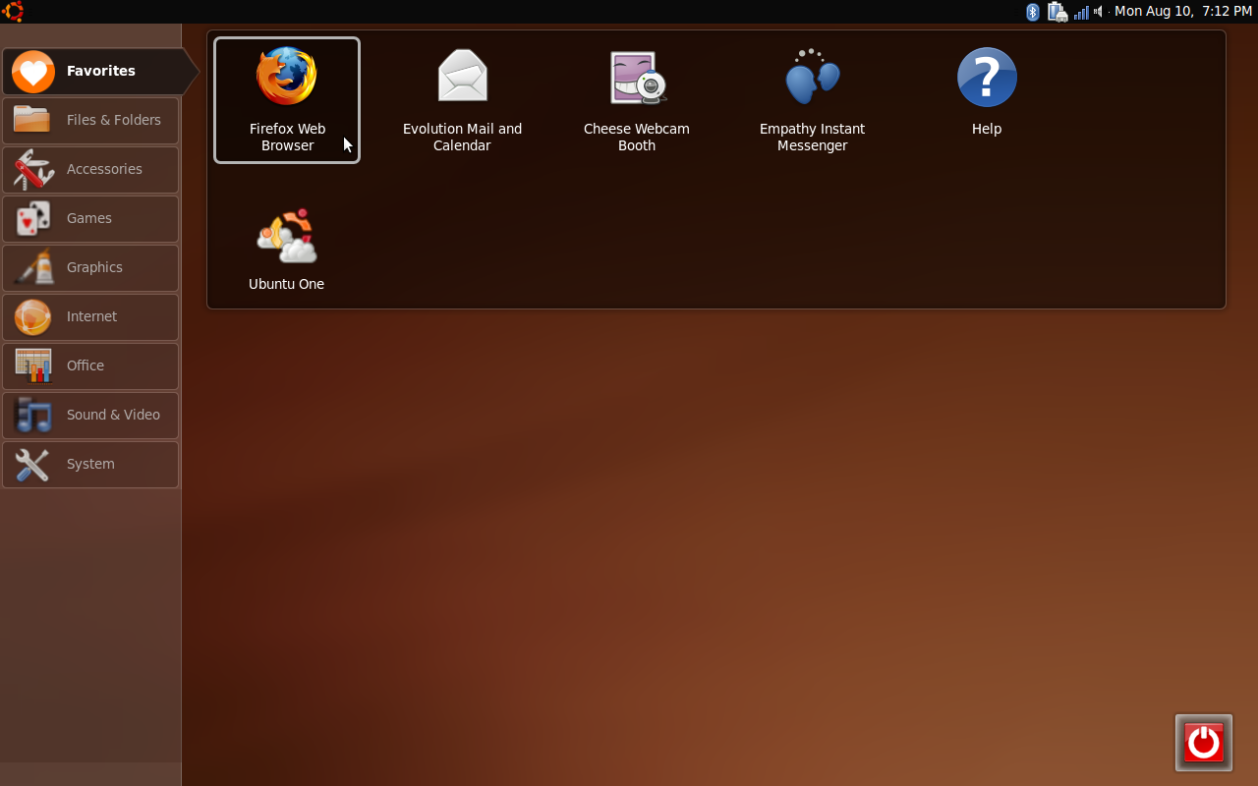Start Cheese Webcam Booth
The width and height of the screenshot is (1258, 786).
(x=637, y=100)
